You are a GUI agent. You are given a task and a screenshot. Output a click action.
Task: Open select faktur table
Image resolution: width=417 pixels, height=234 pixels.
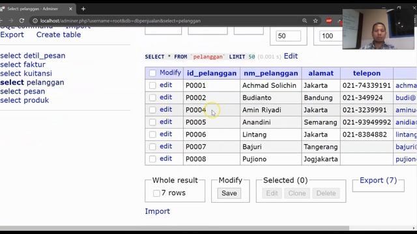tap(23, 64)
